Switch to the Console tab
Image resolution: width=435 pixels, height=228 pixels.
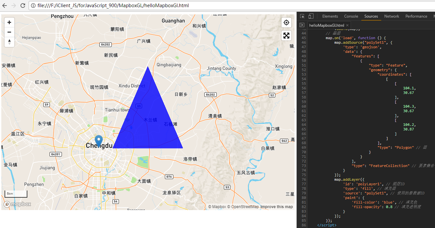tap(351, 16)
